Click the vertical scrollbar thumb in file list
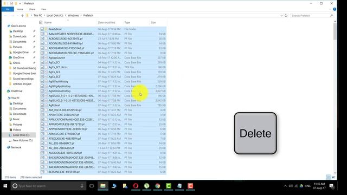Image resolution: width=347 pixels, height=195 pixels. click(x=335, y=31)
